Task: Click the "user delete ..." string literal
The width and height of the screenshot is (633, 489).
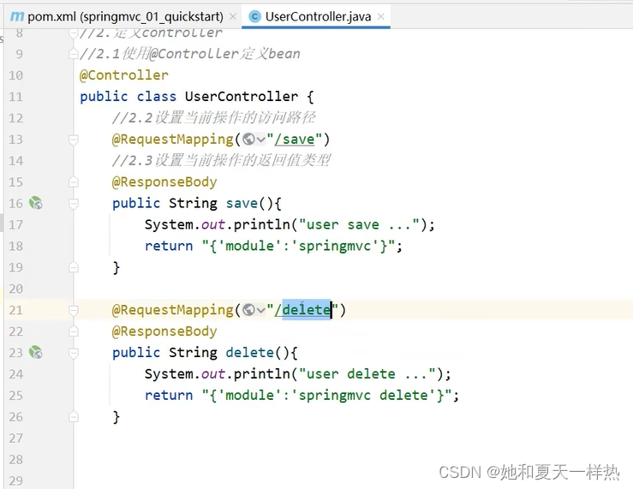Action: click(x=367, y=374)
